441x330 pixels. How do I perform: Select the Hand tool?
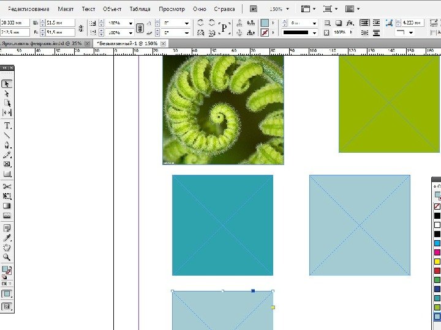tap(7, 248)
